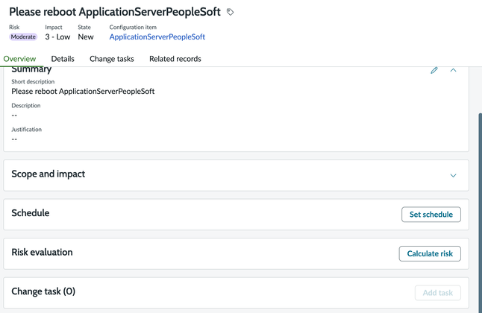Click the Calculate risk button

(430, 253)
